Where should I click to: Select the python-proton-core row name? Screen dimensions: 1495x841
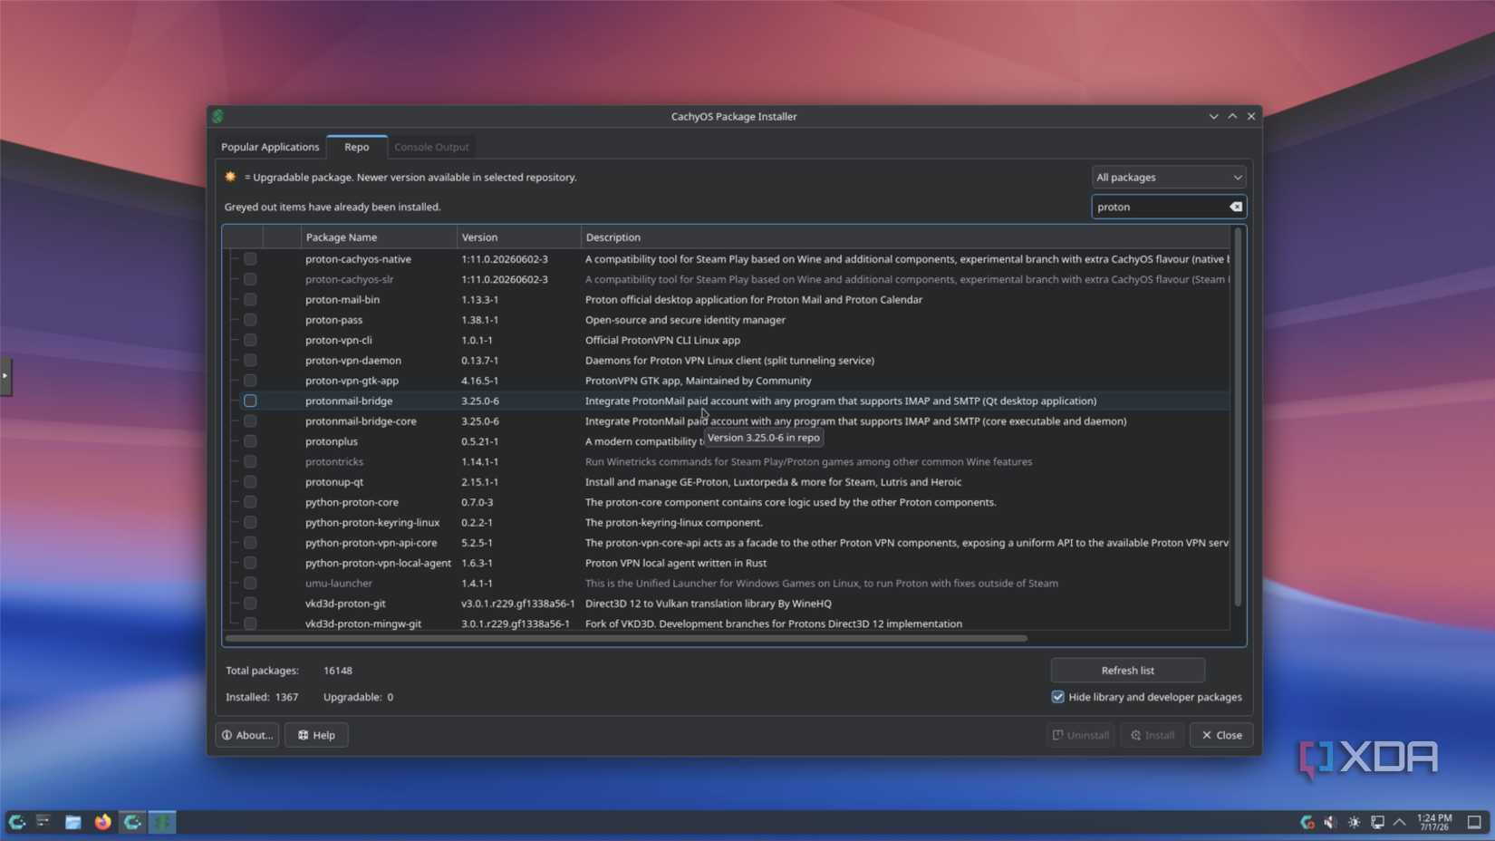[352, 502]
